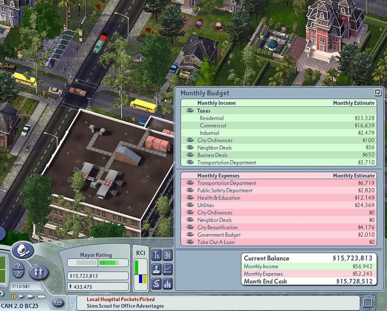Open the Take Out A Loan row

coord(279,242)
